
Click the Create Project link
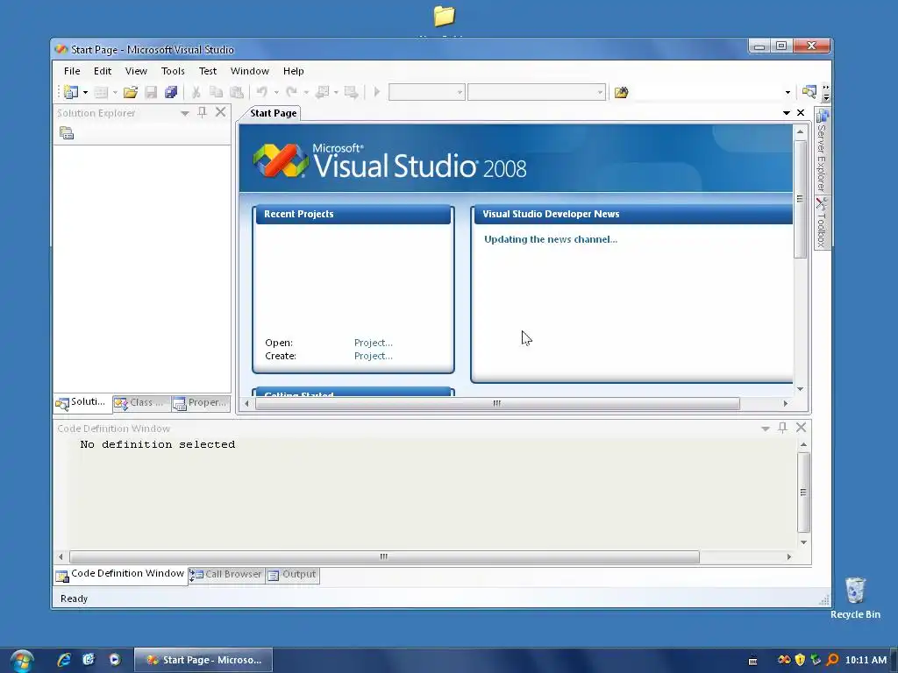pos(373,356)
